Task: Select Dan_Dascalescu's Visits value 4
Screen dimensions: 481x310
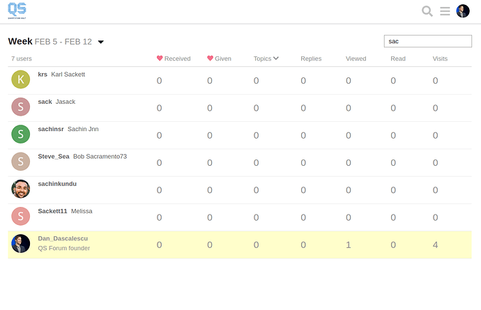Action: coord(435,245)
